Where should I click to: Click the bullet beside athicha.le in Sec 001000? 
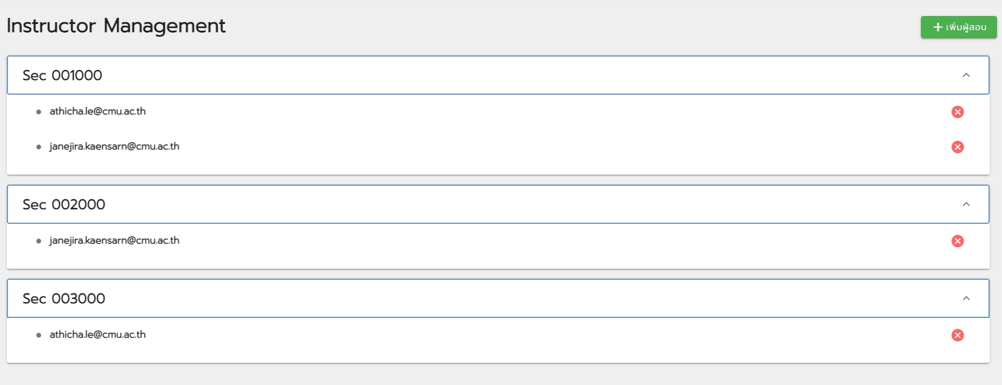click(39, 112)
